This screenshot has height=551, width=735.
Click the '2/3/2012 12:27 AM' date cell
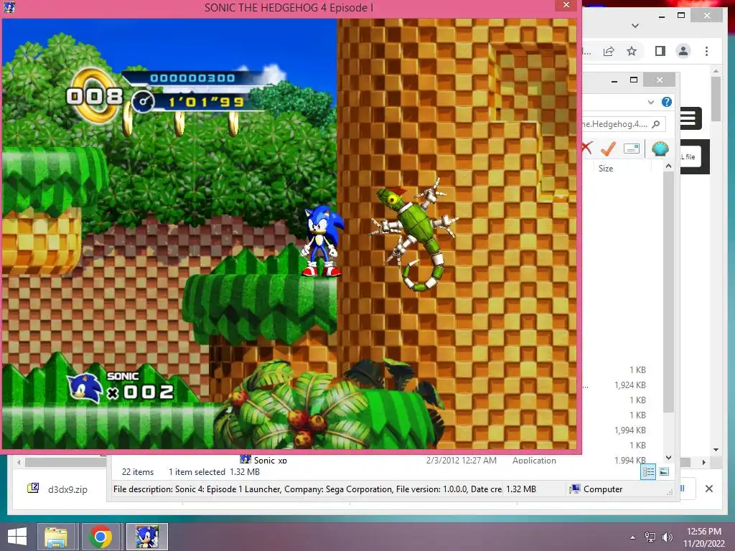coord(462,460)
